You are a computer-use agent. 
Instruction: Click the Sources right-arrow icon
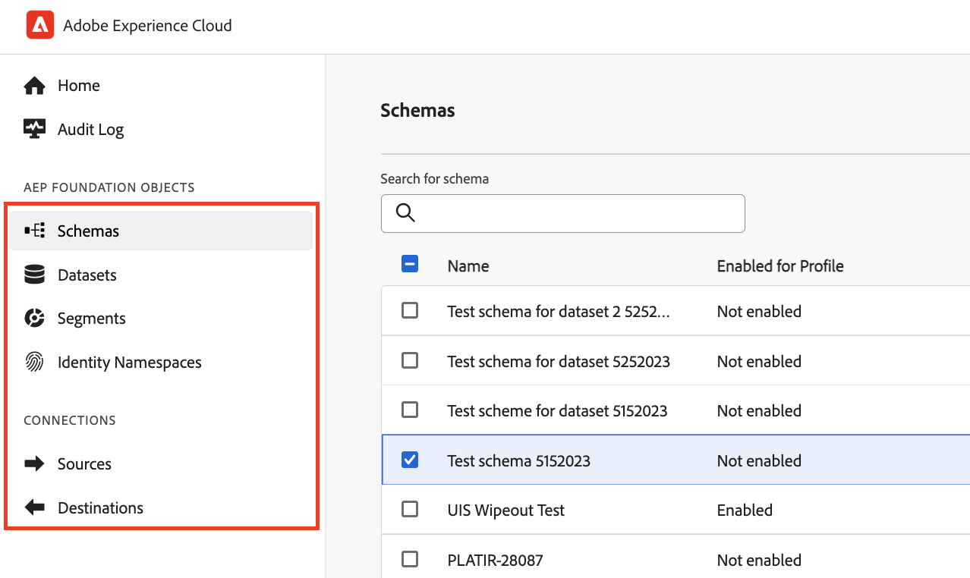(34, 463)
